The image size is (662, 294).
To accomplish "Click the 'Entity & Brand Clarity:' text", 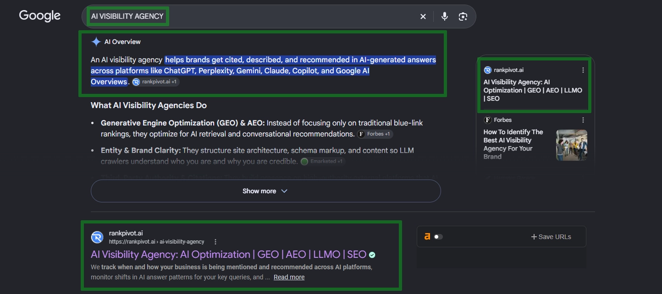I will point(141,151).
